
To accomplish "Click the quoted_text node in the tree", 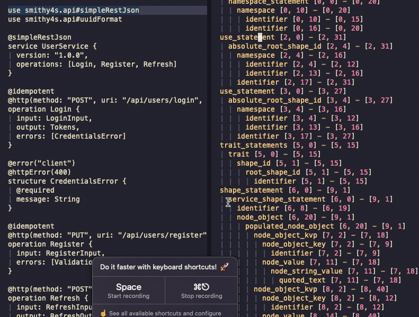I will click(x=302, y=280).
